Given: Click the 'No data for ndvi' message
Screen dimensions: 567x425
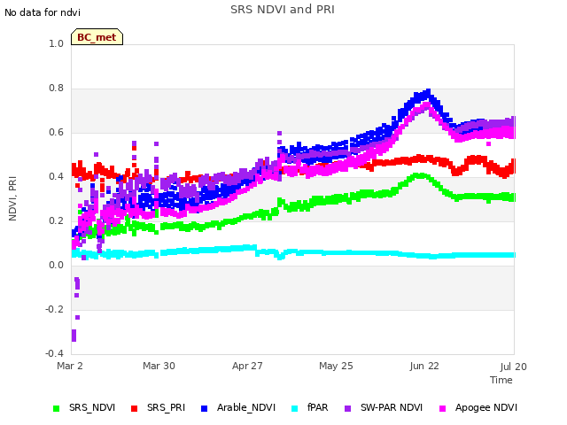Looking at the screenshot, I should (43, 12).
